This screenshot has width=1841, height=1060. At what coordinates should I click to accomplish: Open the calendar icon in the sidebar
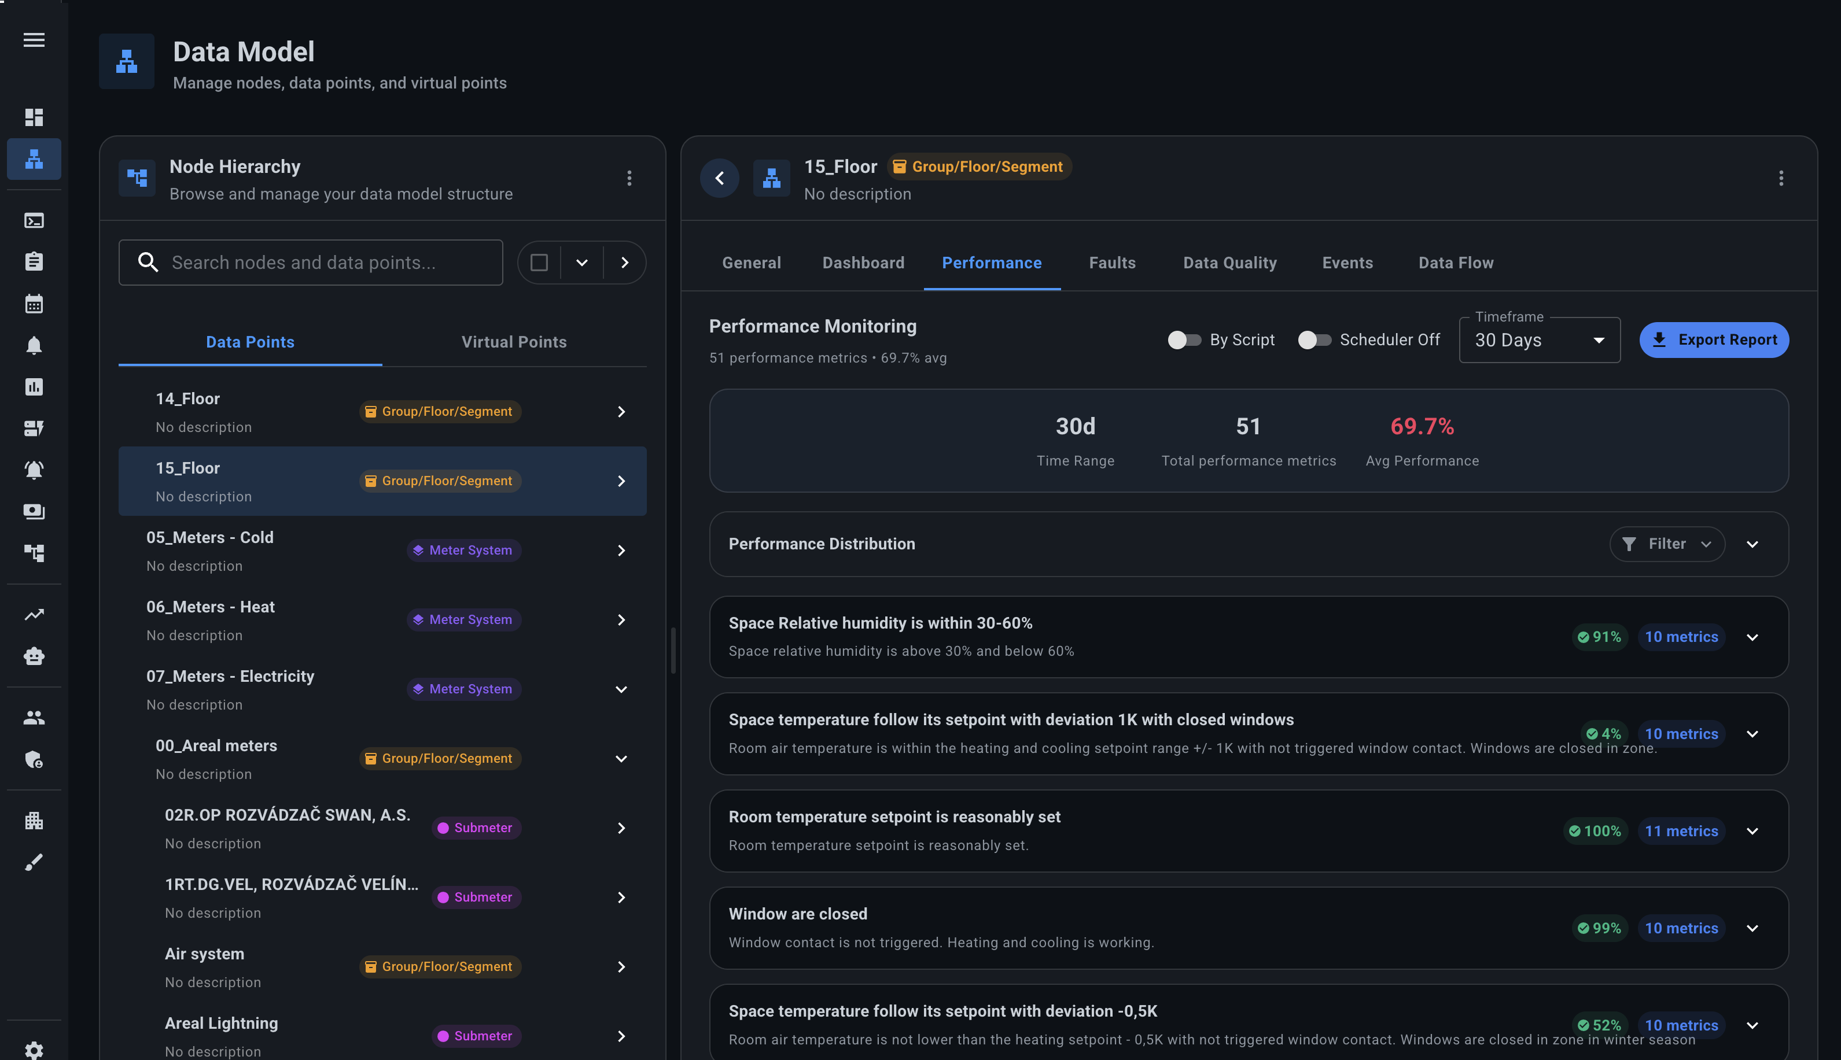34,304
